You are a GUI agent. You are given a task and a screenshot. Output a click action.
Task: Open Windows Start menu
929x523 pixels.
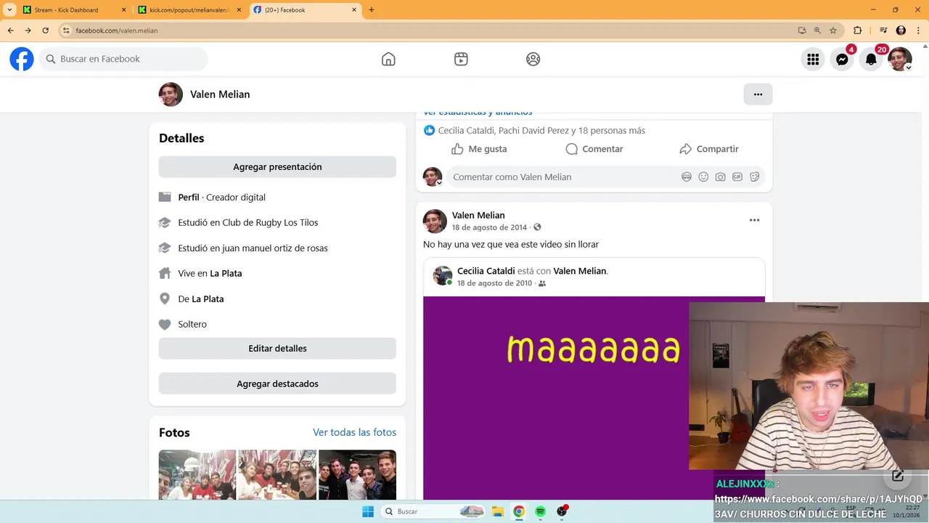(x=368, y=511)
